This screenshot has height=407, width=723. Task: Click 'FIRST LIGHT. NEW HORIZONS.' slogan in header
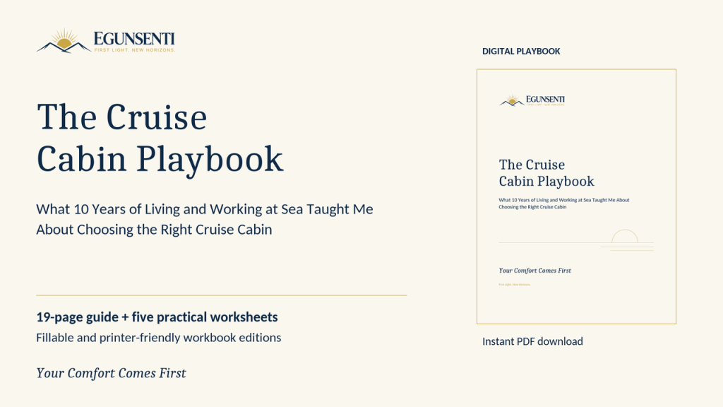point(135,50)
